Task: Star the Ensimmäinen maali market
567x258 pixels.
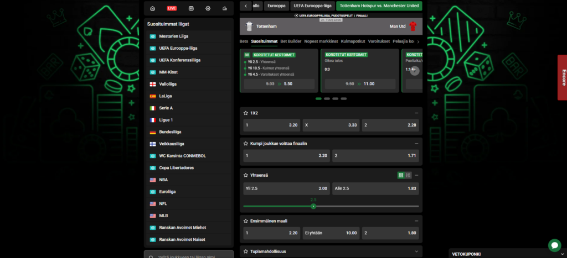Action: (x=246, y=221)
